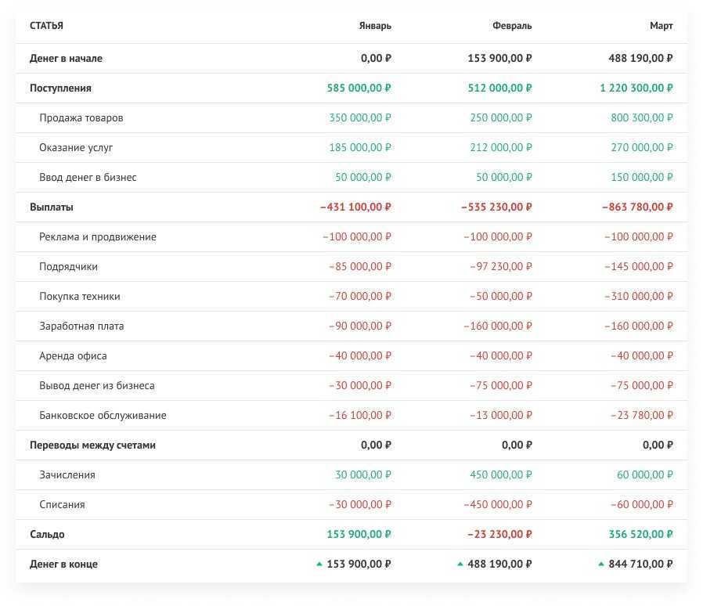Open the Продажа товаров row

[x=81, y=118]
